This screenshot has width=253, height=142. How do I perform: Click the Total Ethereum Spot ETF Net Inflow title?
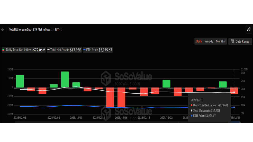coord(29,29)
